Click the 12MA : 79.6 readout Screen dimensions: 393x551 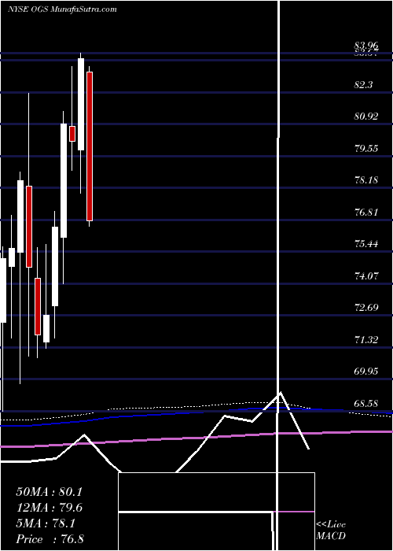point(49,508)
